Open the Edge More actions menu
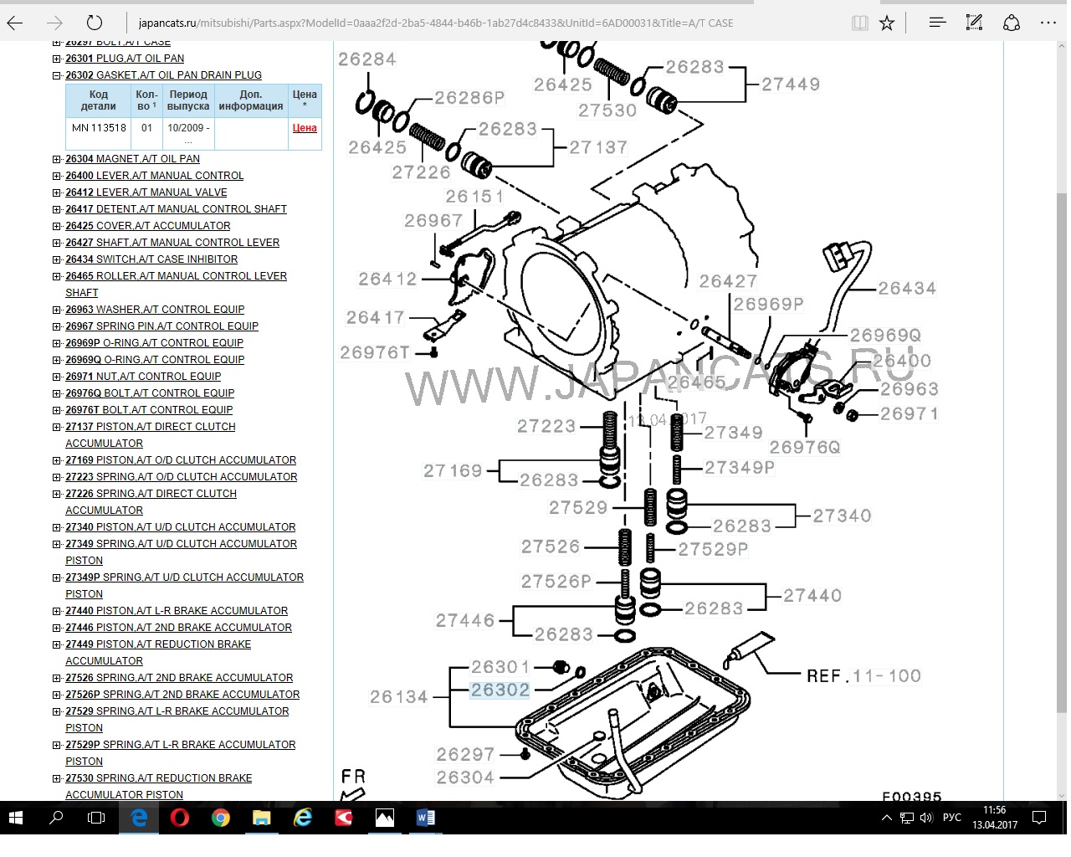 (1048, 23)
